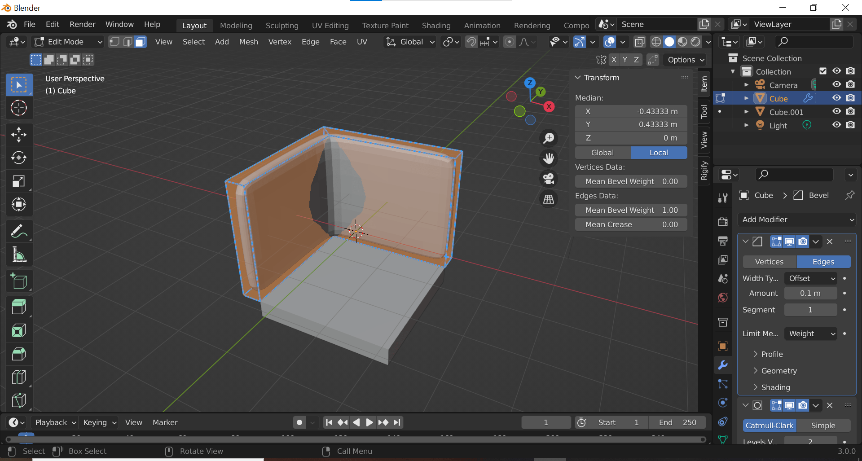Pick the Scale tool

point(19,181)
